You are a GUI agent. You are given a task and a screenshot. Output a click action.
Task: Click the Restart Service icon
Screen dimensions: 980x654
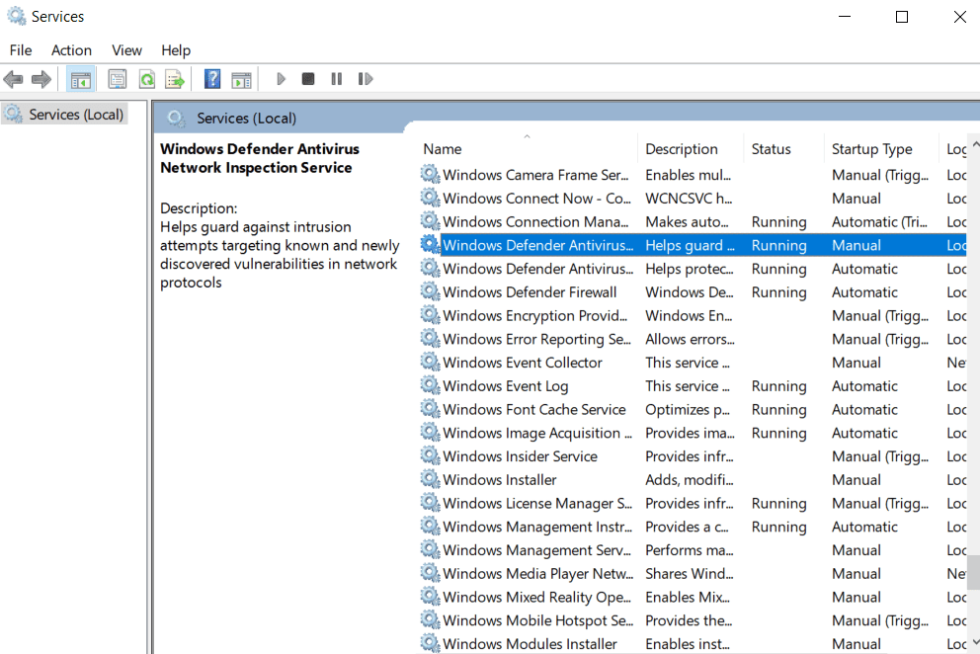click(x=365, y=79)
